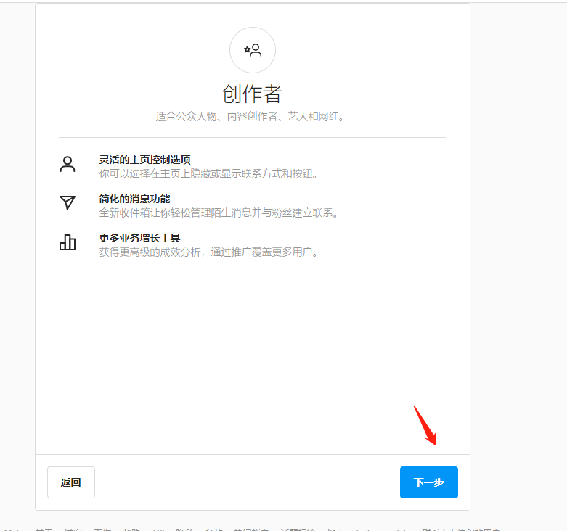Click the creator star-person icon at top

coord(252,50)
